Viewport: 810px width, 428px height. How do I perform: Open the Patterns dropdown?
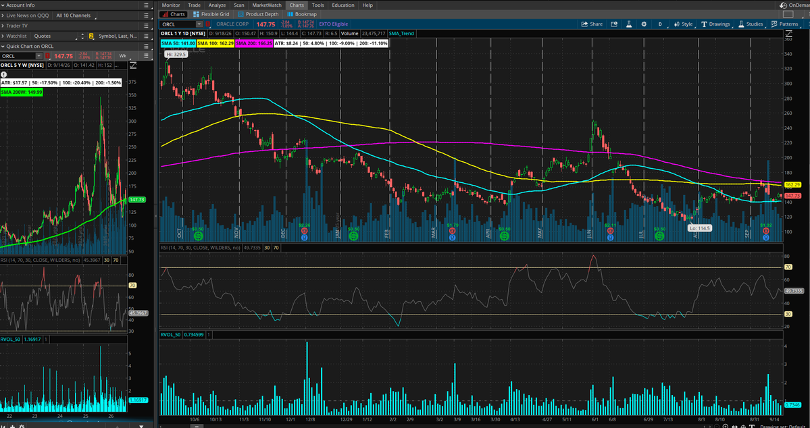[x=784, y=24]
